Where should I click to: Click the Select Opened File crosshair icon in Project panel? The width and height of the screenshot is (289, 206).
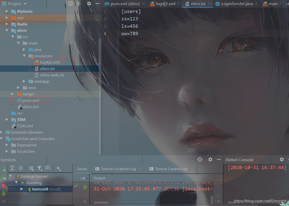(x=70, y=4)
